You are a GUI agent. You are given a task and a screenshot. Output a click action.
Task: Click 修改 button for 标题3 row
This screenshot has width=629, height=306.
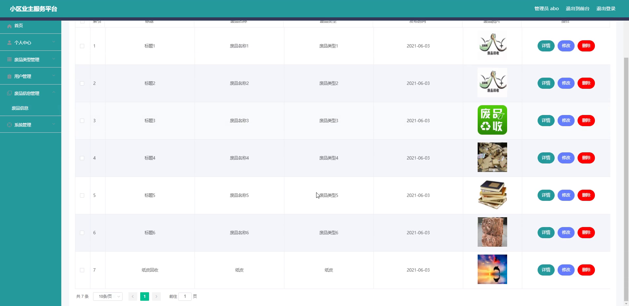[566, 121]
